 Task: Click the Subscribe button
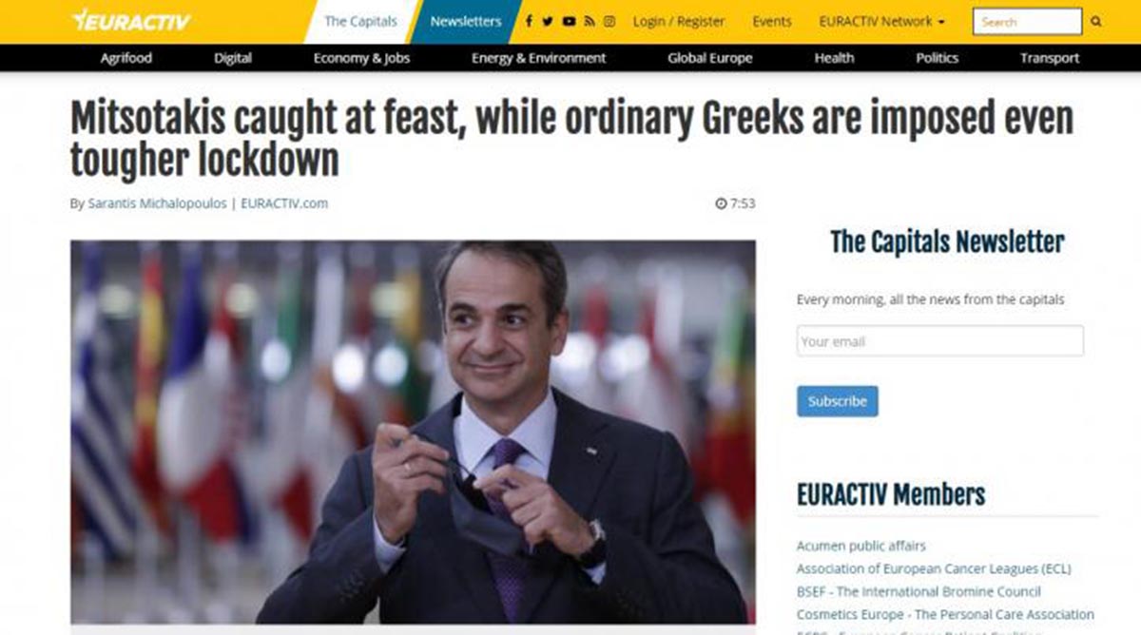click(837, 401)
